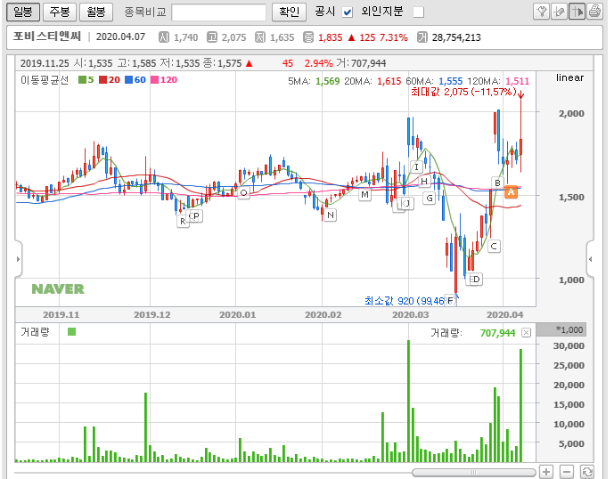Switch to 주봉 weekly candle tab

(x=60, y=12)
